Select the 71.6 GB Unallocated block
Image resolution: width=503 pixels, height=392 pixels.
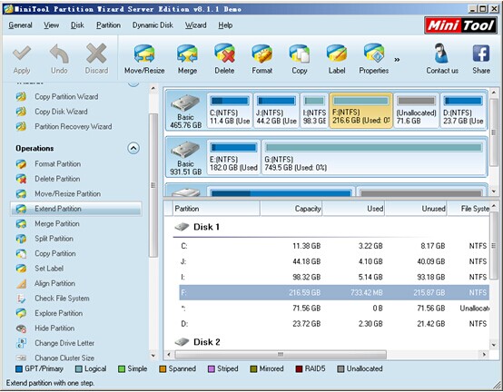416,111
